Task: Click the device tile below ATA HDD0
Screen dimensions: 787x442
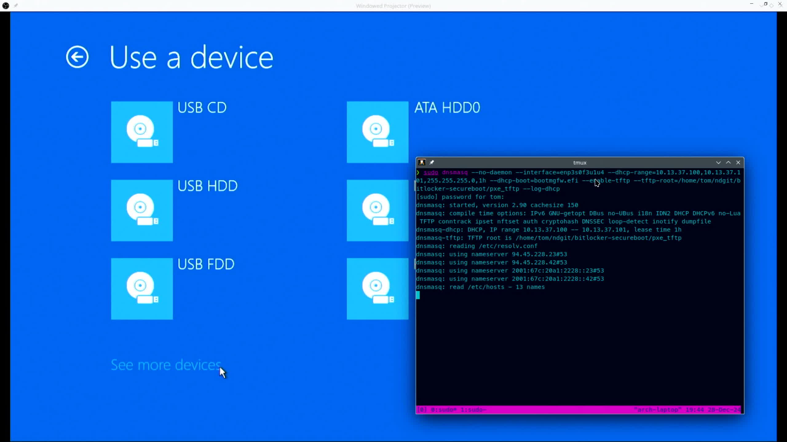Action: 378,210
